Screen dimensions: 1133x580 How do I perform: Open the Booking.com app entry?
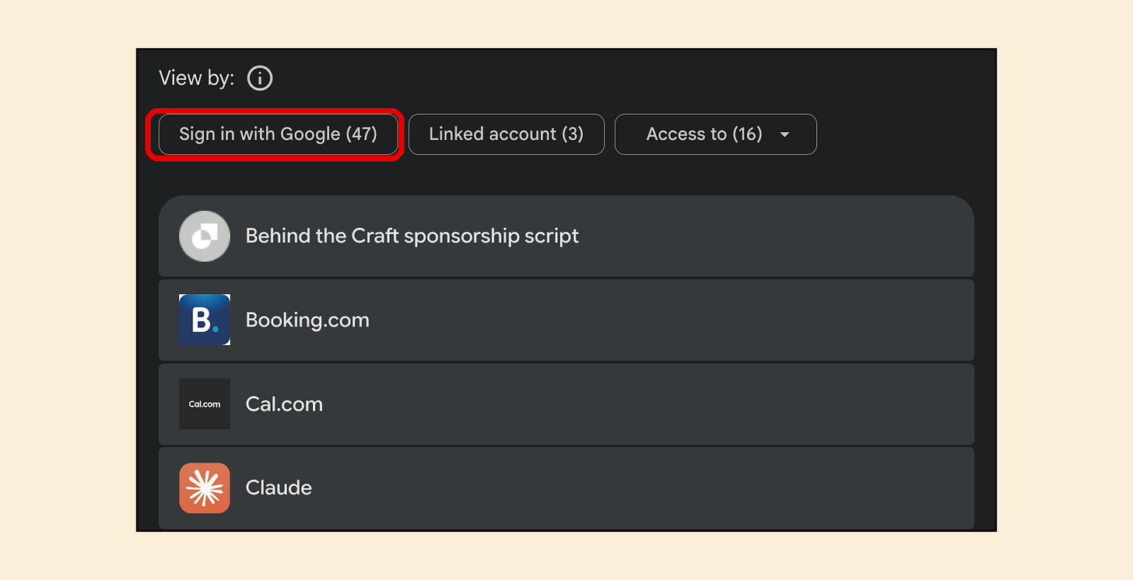(566, 320)
